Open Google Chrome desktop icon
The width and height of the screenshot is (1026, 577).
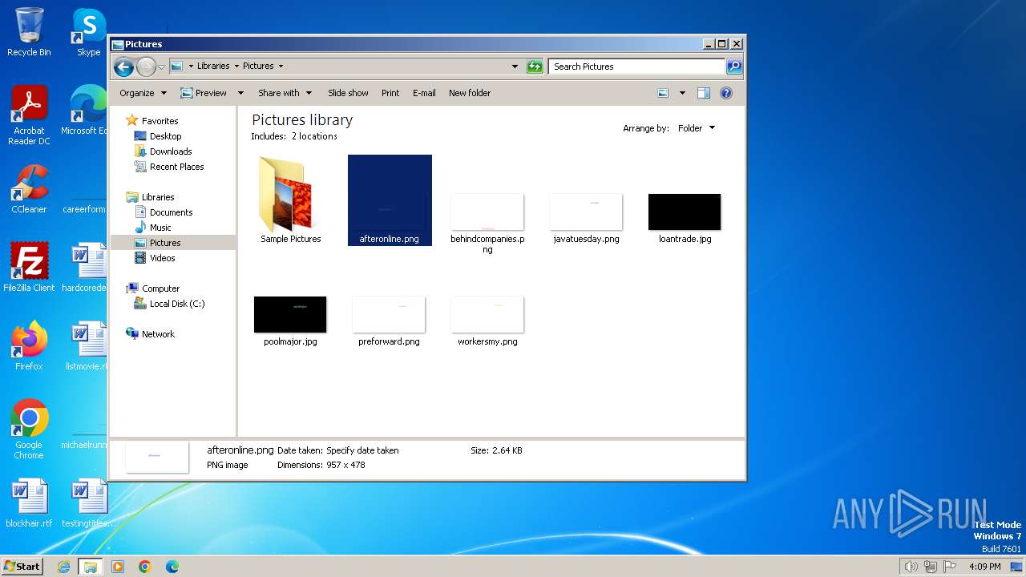coord(29,430)
